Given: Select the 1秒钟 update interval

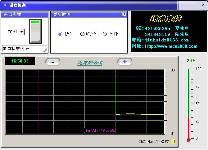Looking at the screenshot, I should 66,34.
